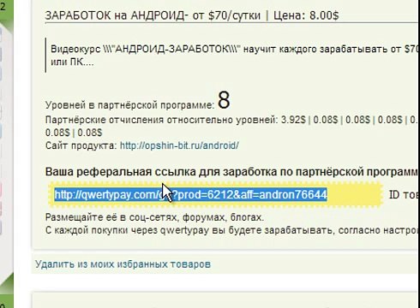
Task: Click the Уровней в партнёрской программе label
Action: coord(129,105)
